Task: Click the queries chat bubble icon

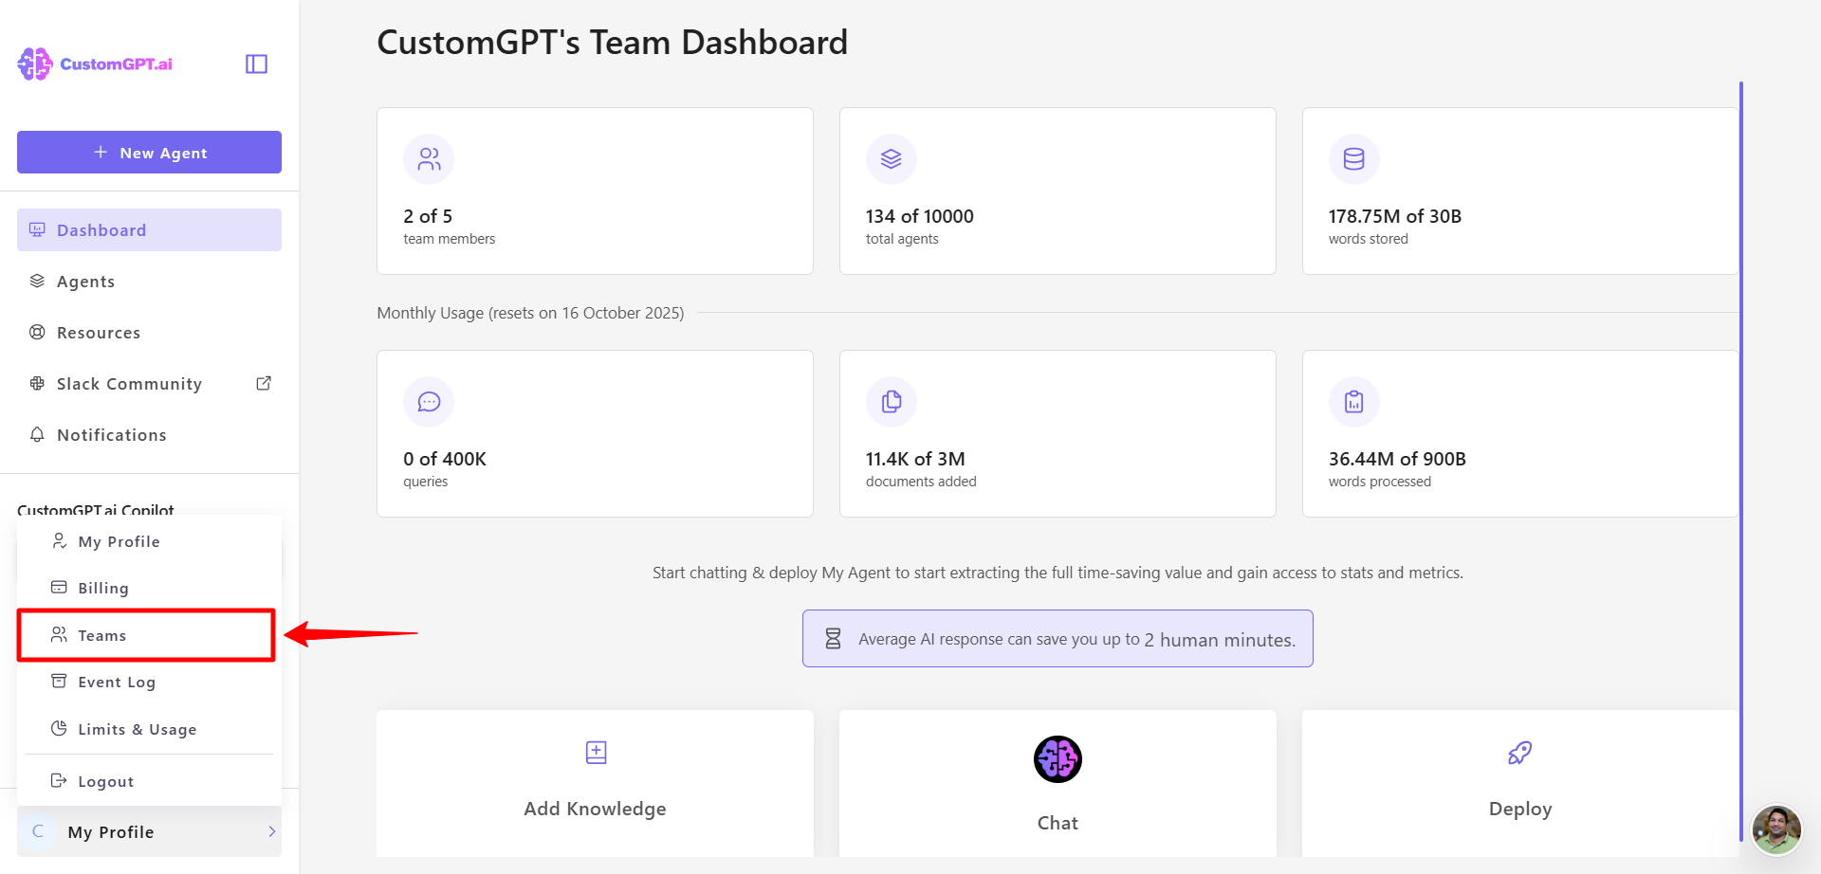Action: [429, 402]
